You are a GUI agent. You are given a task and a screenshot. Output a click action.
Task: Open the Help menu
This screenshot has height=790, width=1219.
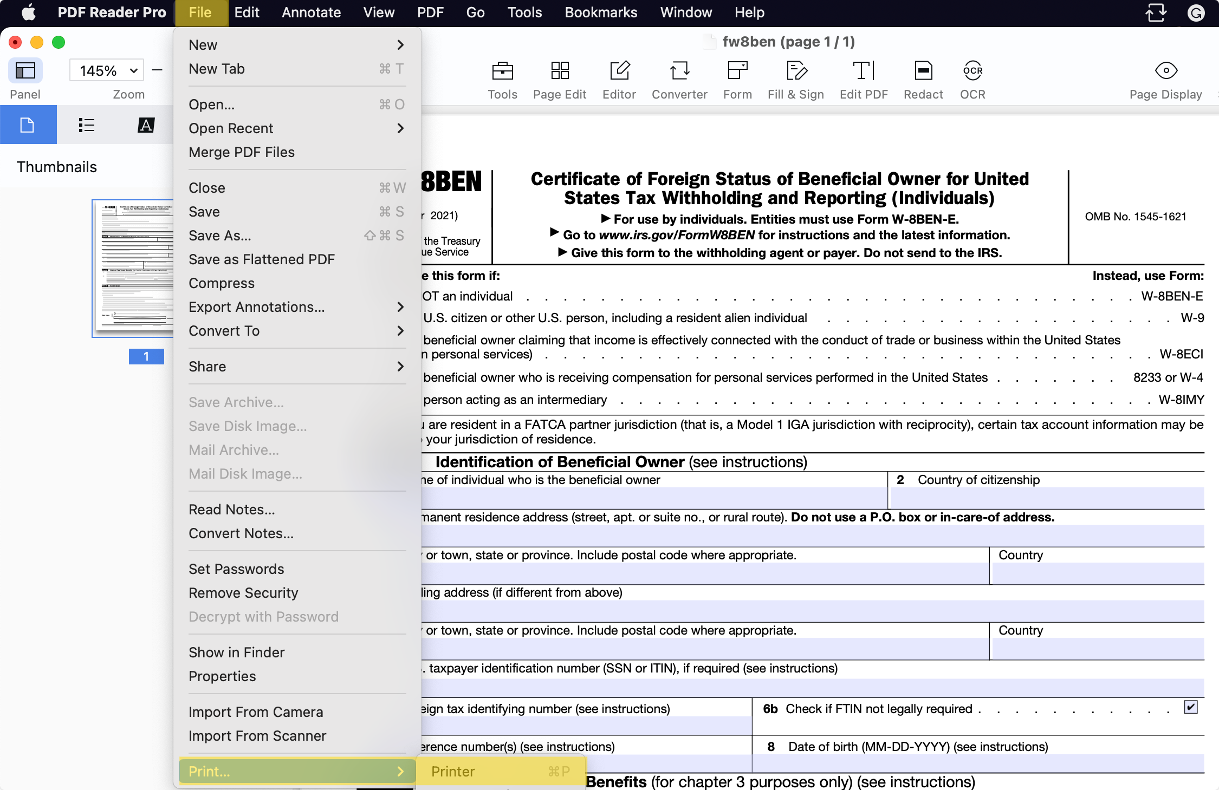749,12
